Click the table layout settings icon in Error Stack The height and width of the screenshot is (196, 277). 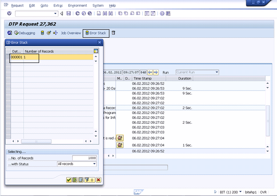(96, 51)
